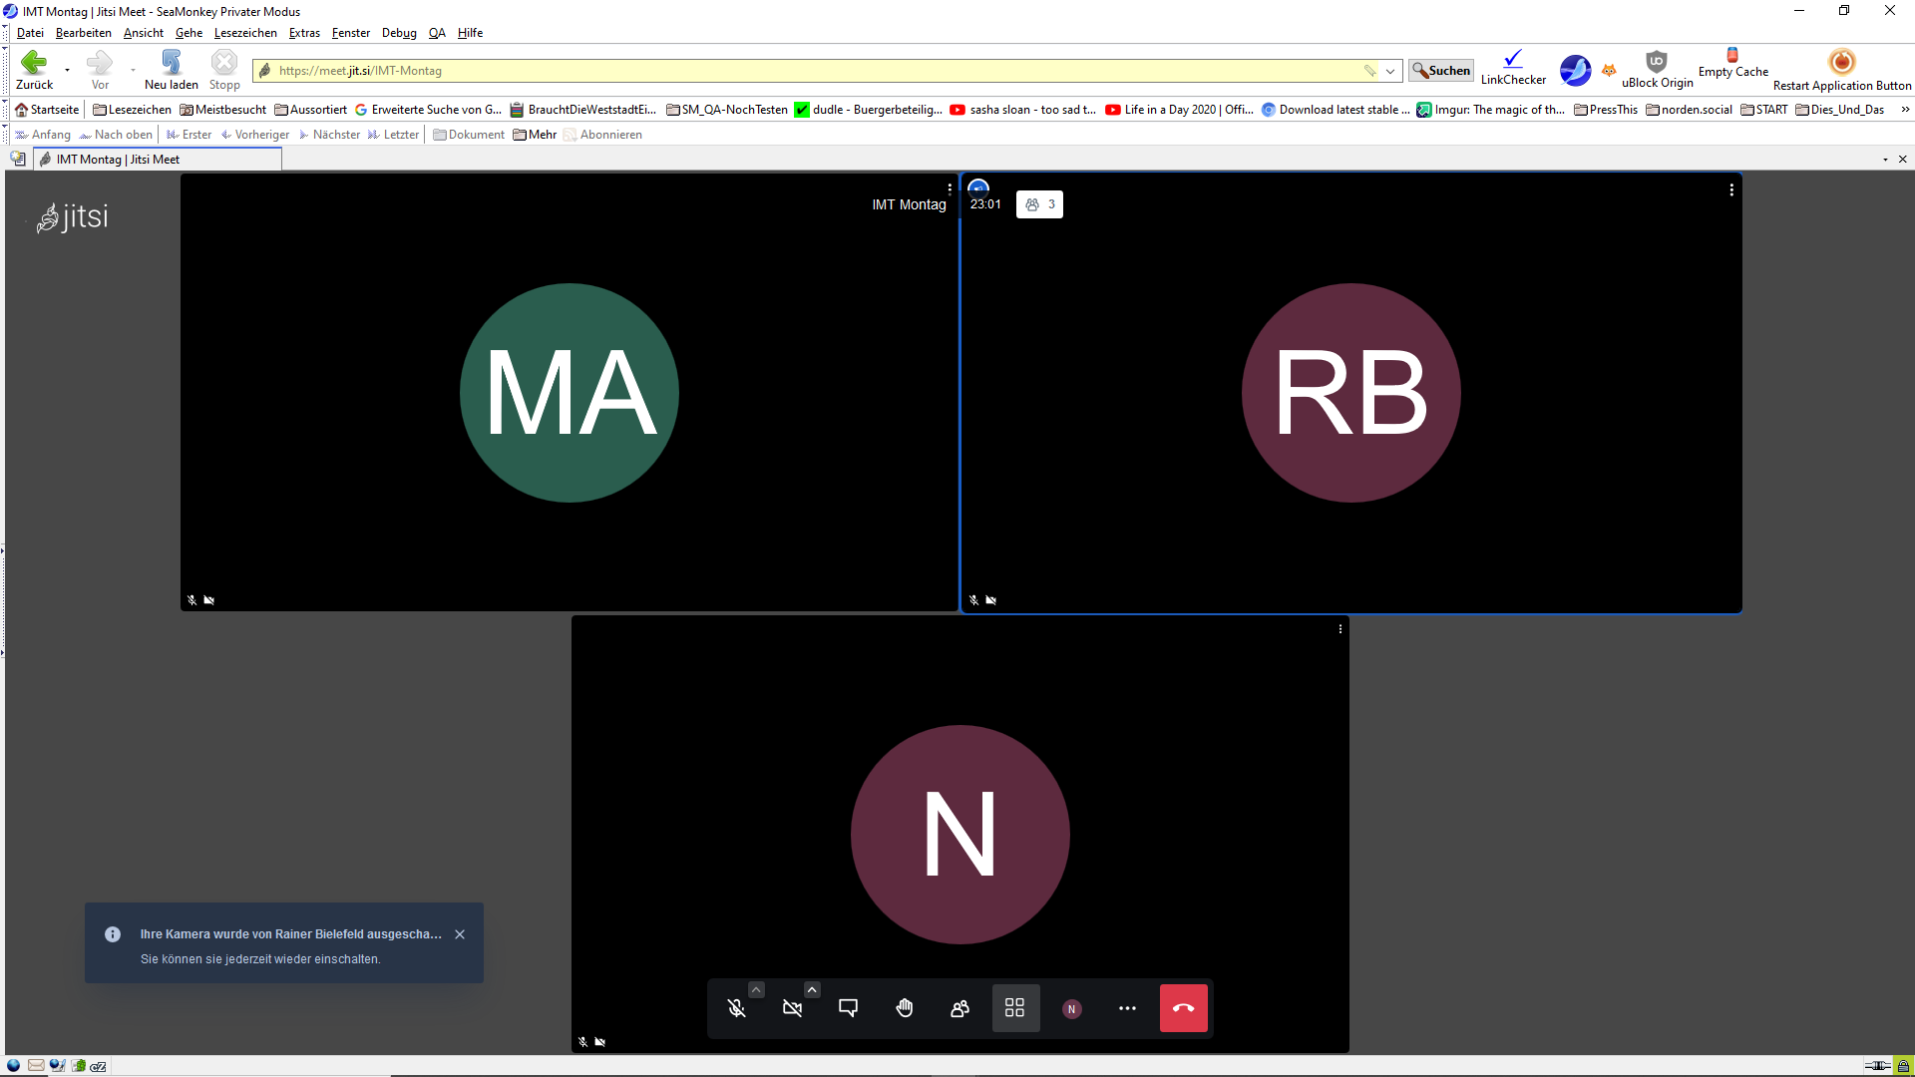
Task: Expand the PressThis bookmarks folder
Action: click(x=1606, y=110)
